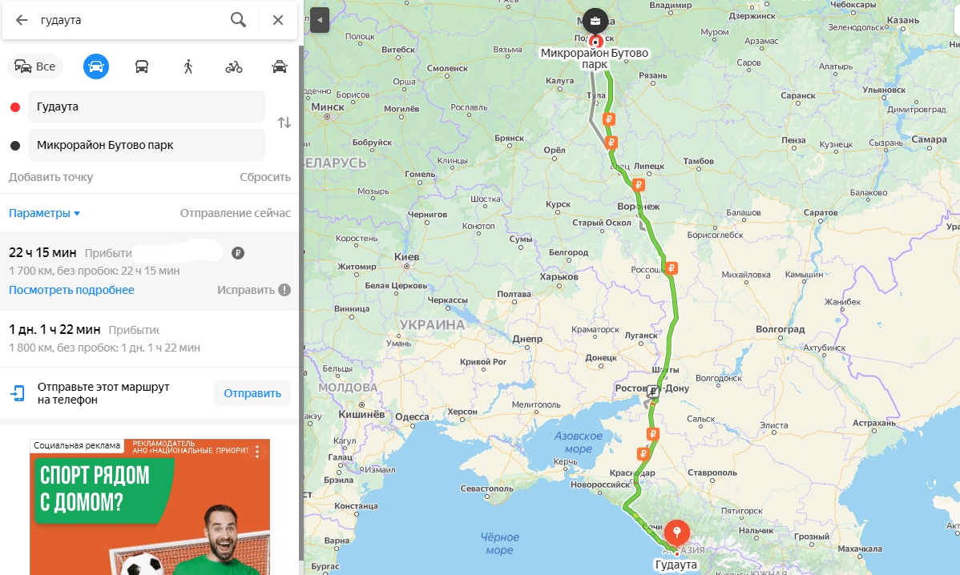Image resolution: width=960 pixels, height=575 pixels.
Task: Swap start and destination points
Action: point(284,123)
